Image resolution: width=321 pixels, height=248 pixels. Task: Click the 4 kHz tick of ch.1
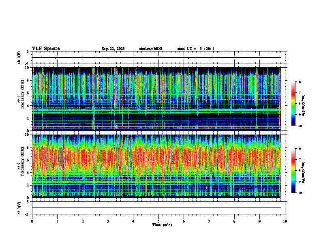[28, 106]
